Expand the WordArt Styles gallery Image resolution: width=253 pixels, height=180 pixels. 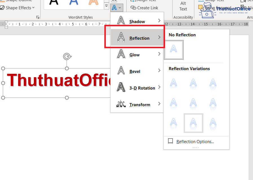coord(106,6)
